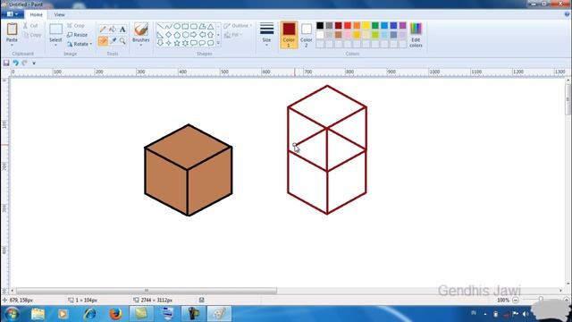
Task: Open the Windows Start button
Action: [12, 314]
